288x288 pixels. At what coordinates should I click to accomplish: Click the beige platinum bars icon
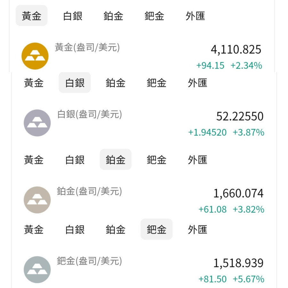pyautogui.click(x=37, y=200)
